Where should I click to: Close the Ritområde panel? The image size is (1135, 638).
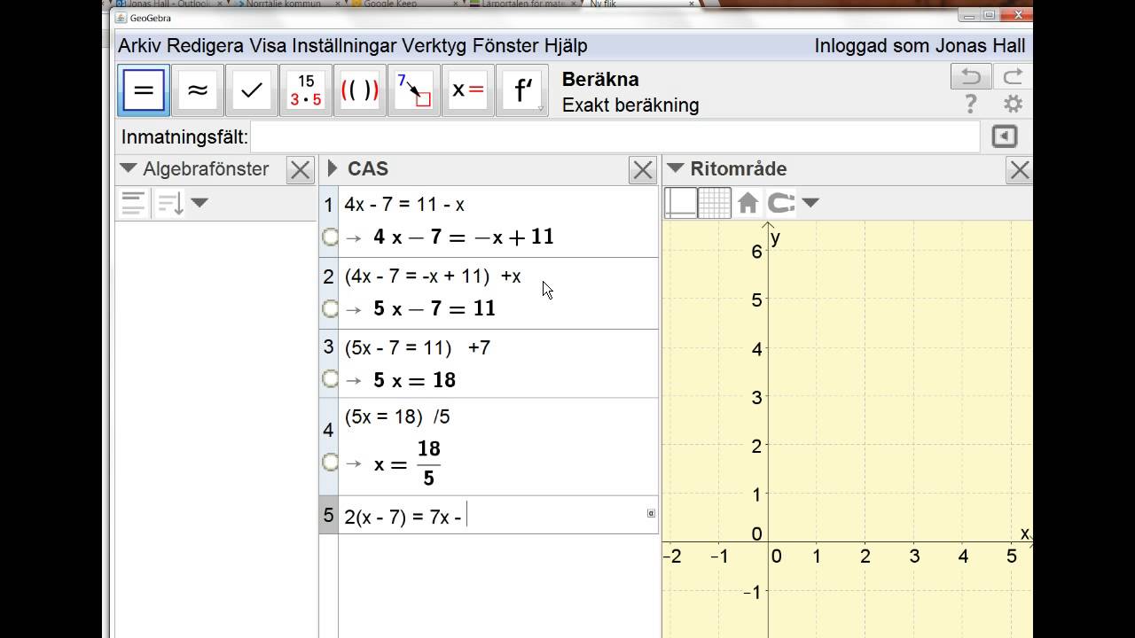pos(1020,170)
